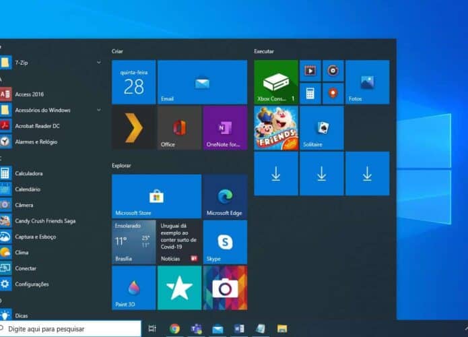Click the Explorar group header
Screen dimensions: 468x337
[x=121, y=166]
